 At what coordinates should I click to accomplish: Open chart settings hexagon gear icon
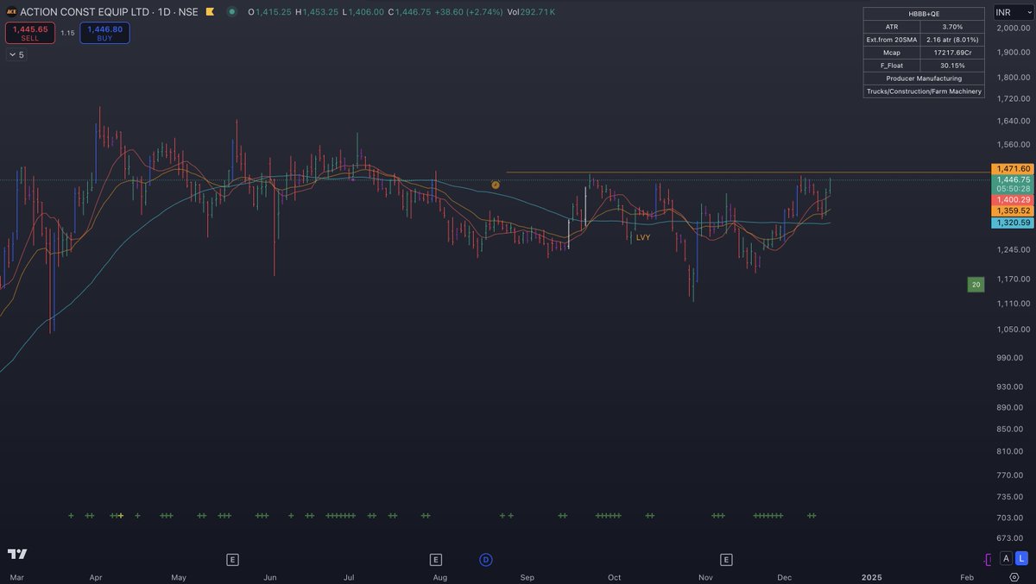tap(1014, 577)
